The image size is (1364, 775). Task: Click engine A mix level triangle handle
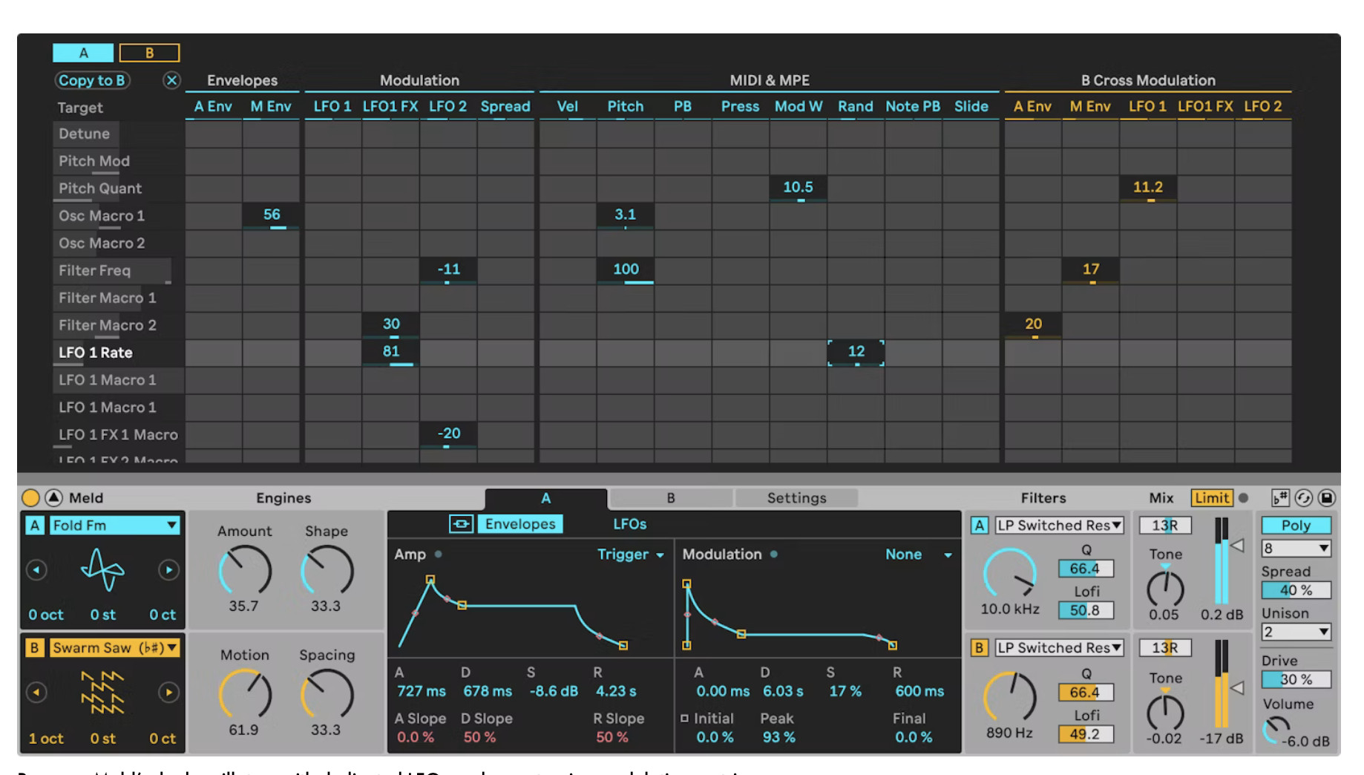point(1237,546)
